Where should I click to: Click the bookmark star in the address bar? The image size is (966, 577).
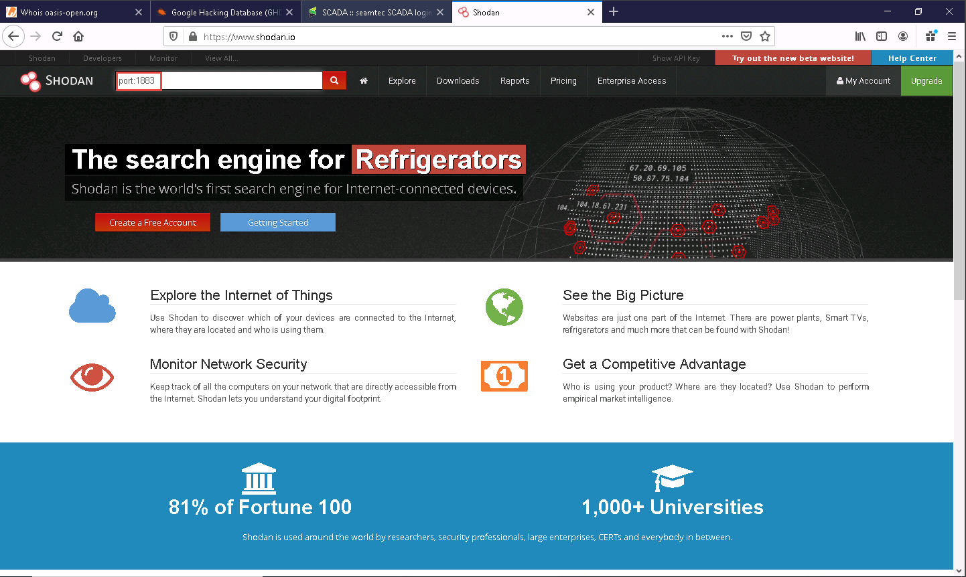(x=764, y=36)
